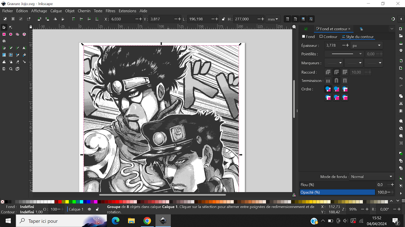Select the Star and polygon tool
The image size is (405, 227).
coord(17,34)
